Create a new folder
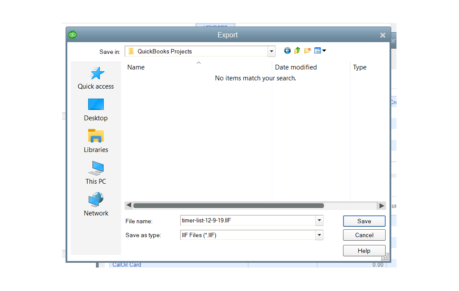This screenshot has width=459, height=291. [307, 51]
